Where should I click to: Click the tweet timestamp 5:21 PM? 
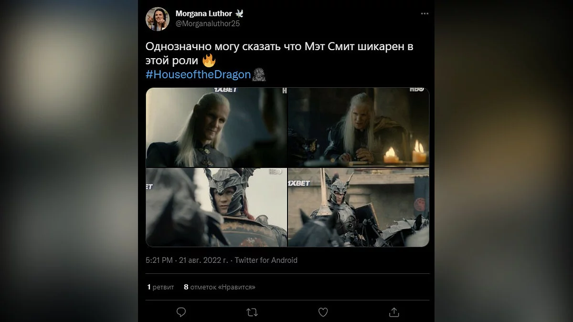pos(159,260)
